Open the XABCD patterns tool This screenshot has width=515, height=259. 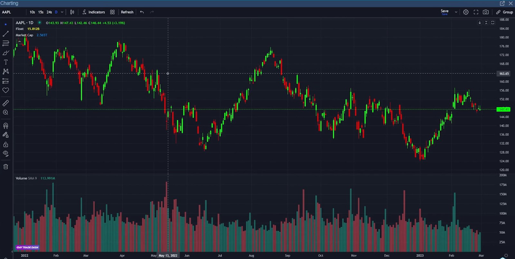[5, 71]
